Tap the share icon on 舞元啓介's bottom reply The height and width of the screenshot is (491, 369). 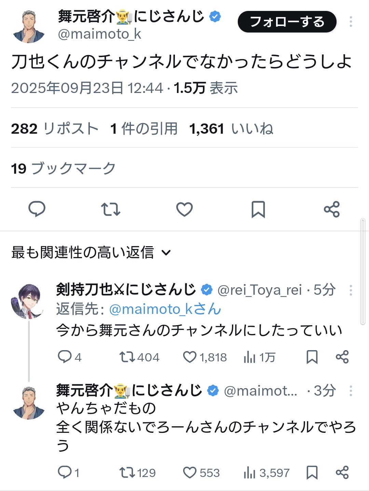[x=342, y=473]
